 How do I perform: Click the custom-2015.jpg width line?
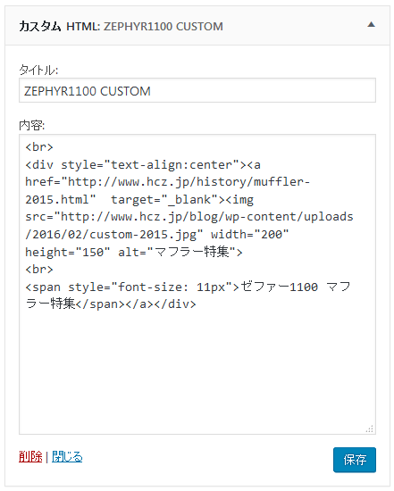(x=156, y=234)
